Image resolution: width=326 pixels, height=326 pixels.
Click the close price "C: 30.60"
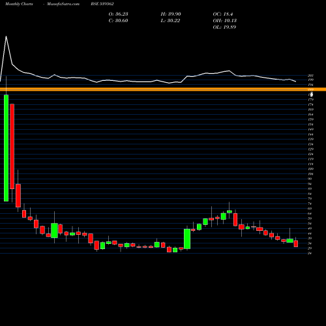(x=118, y=20)
